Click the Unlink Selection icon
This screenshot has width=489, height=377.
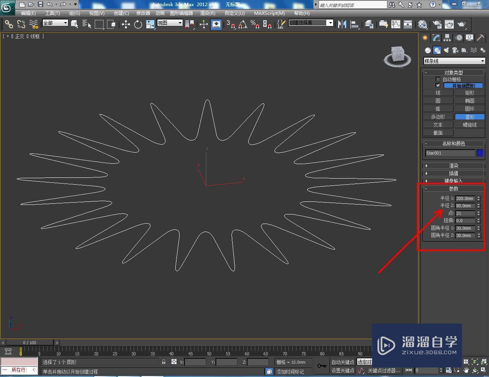(21, 24)
